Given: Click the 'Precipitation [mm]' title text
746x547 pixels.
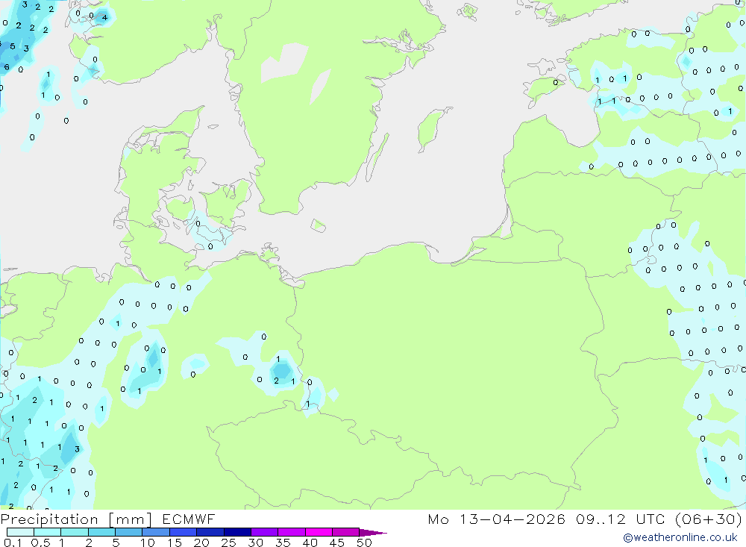Looking at the screenshot, I should [x=76, y=519].
